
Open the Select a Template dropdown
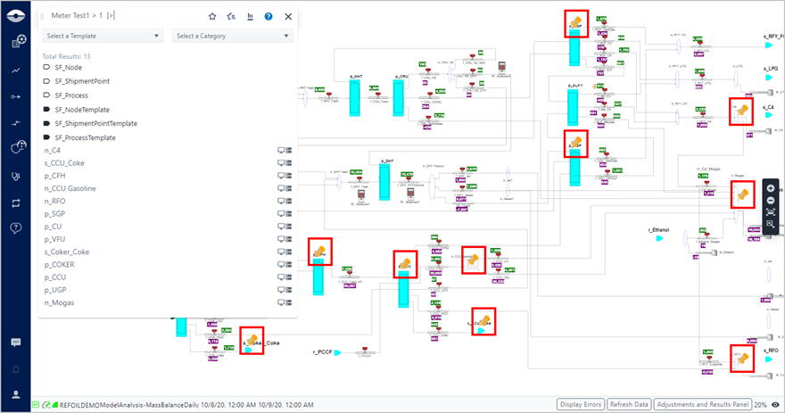tap(103, 36)
